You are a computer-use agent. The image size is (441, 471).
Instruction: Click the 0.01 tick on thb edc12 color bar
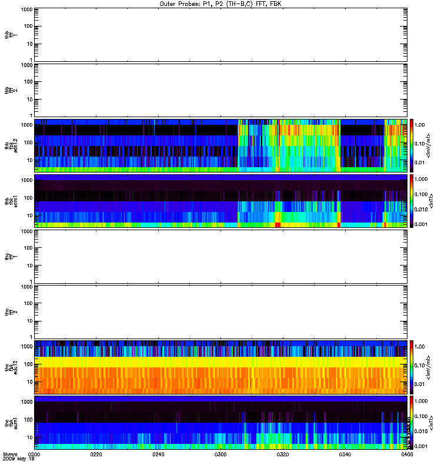coord(419,162)
